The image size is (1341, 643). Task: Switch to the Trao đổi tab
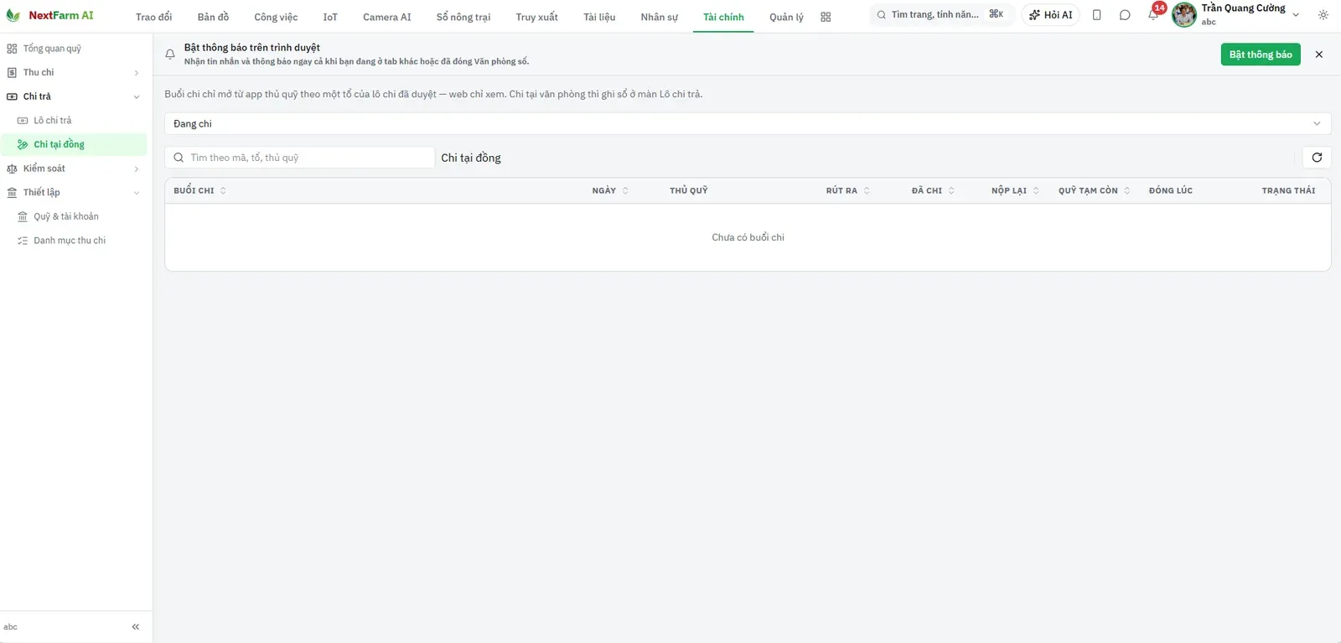[153, 17]
